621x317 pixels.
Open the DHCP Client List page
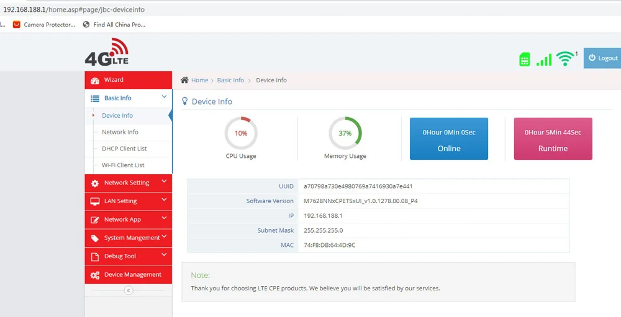tap(124, 149)
